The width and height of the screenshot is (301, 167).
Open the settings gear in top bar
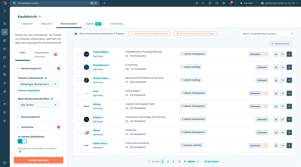point(224,3)
